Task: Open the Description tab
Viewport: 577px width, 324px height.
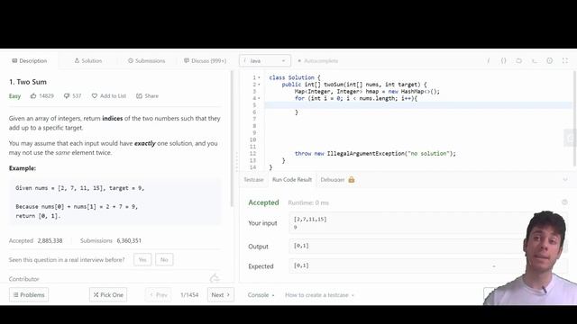Action: pos(30,60)
